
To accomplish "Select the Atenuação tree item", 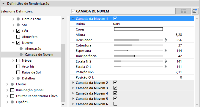I will 33,49.
